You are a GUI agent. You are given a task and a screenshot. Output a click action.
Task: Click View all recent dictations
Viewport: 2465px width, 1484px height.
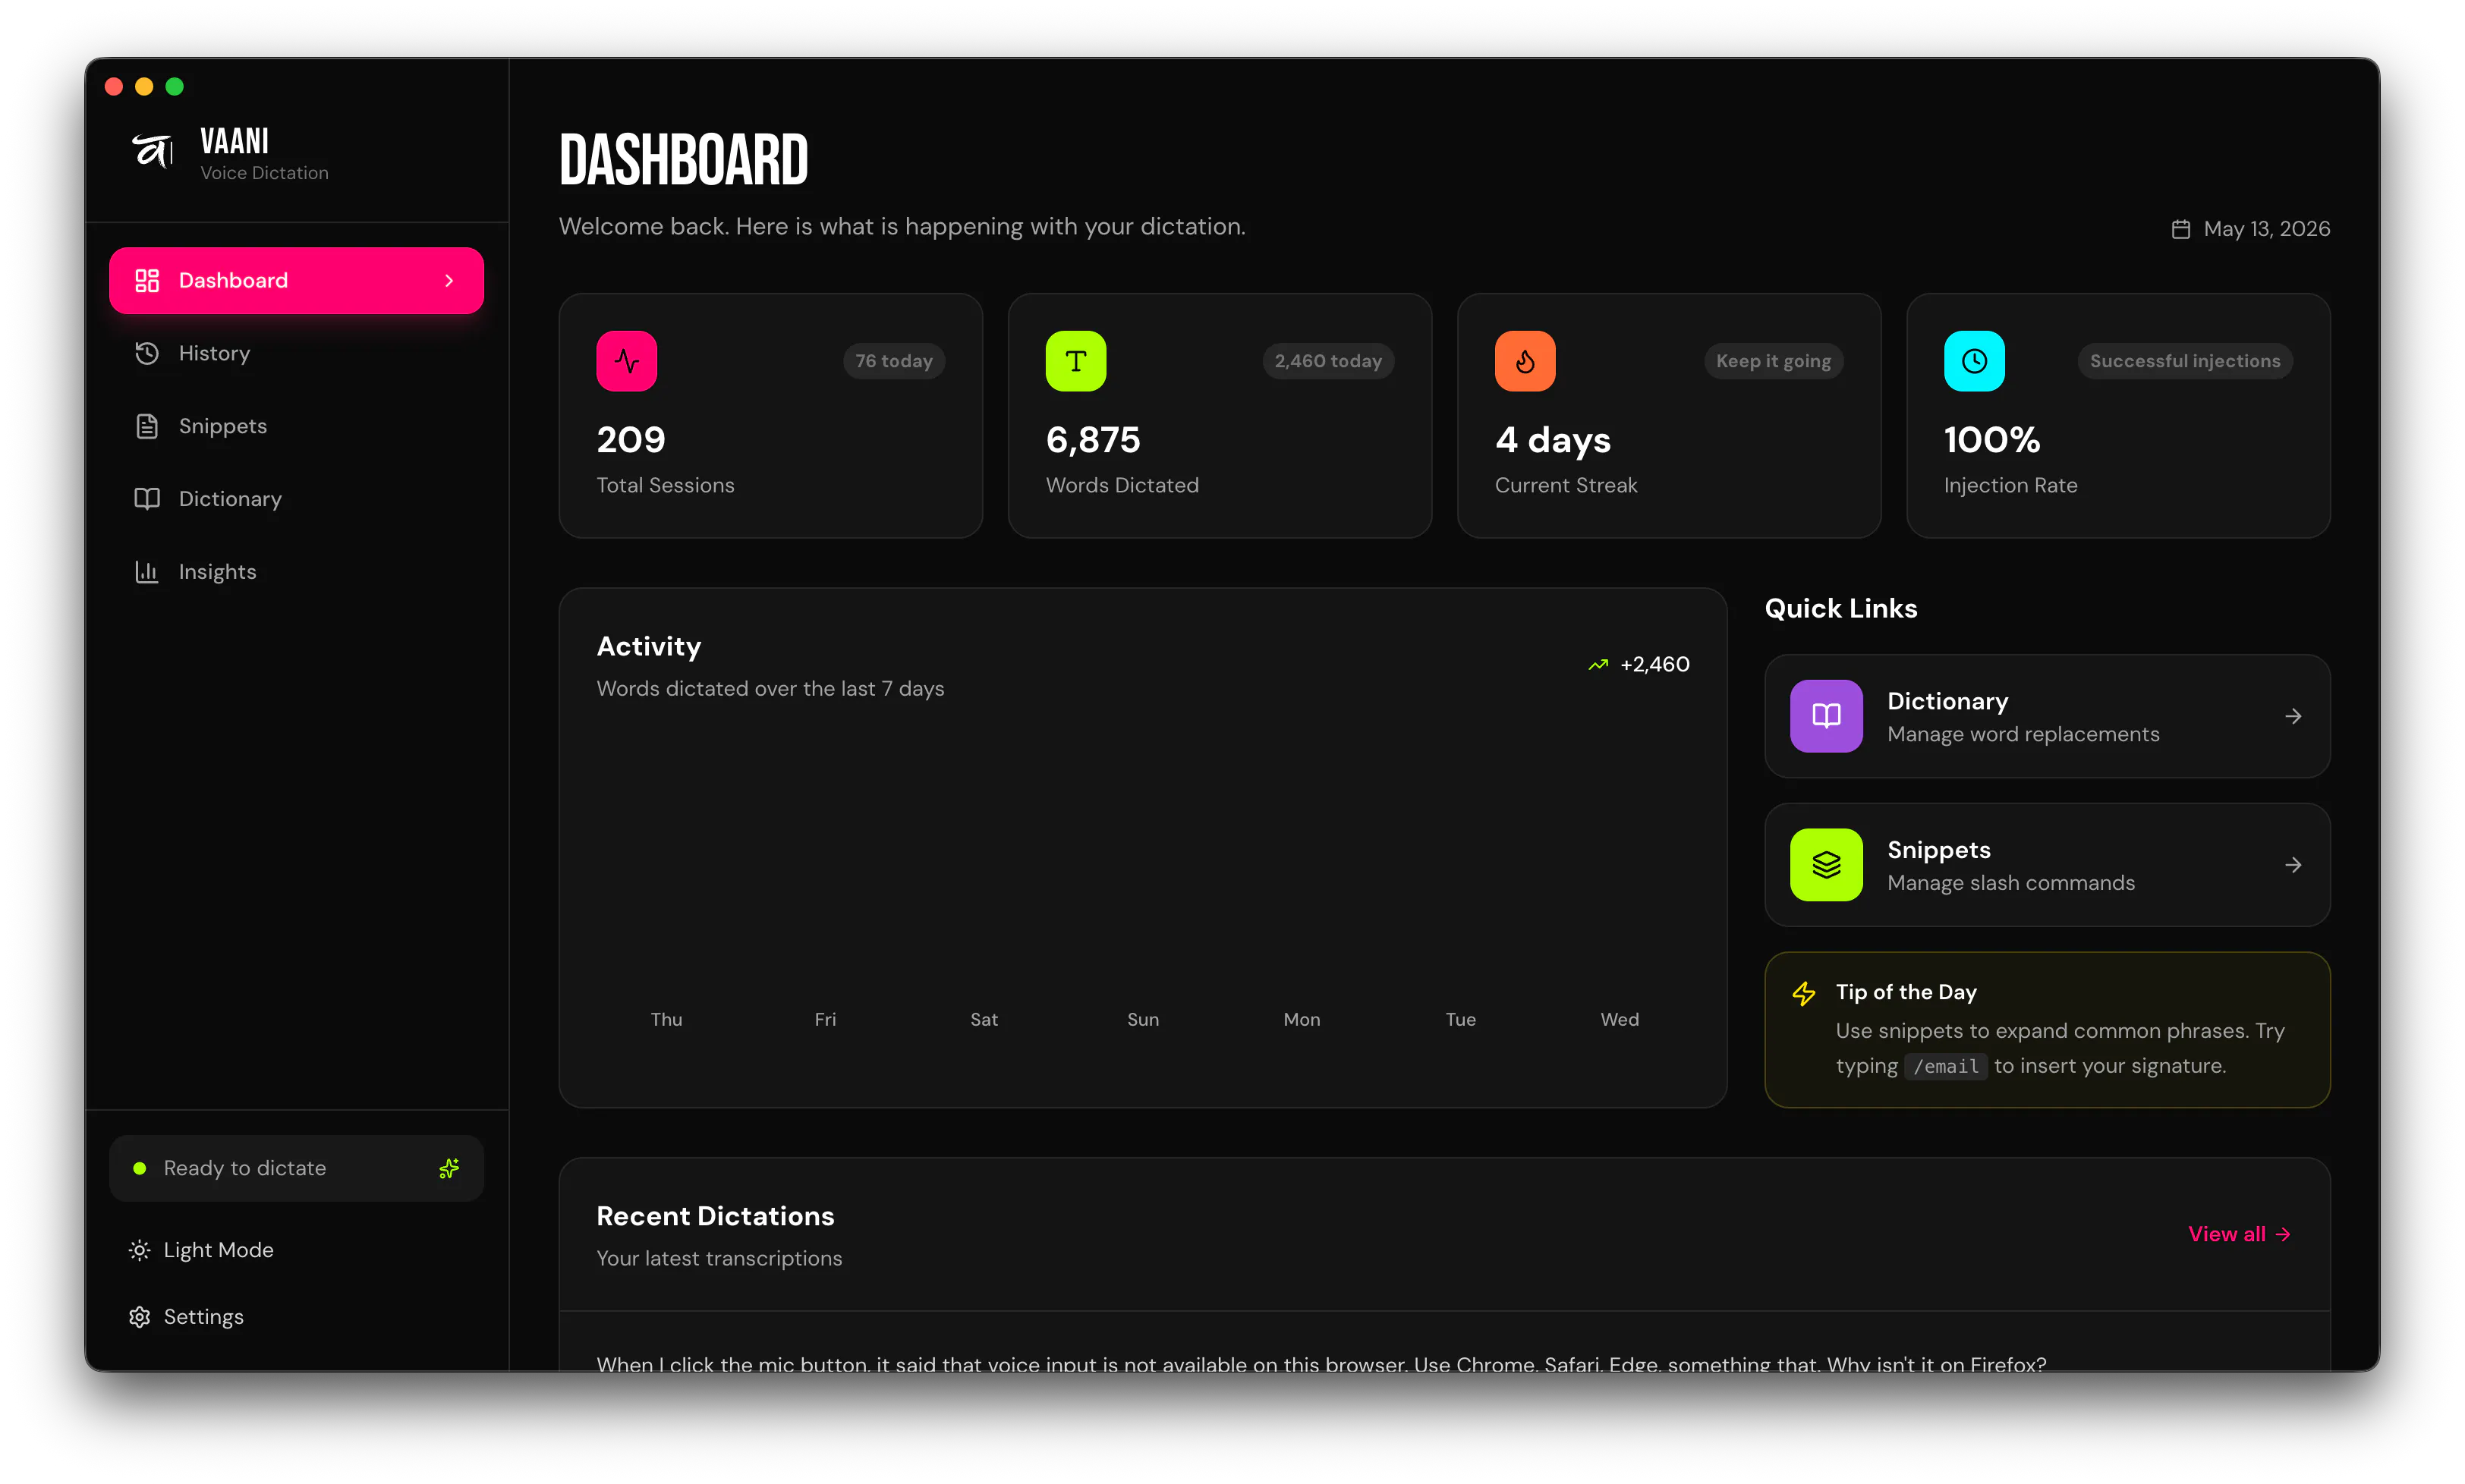[x=2239, y=1234]
